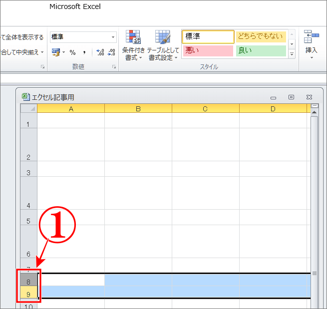Select column B header

pos(138,109)
